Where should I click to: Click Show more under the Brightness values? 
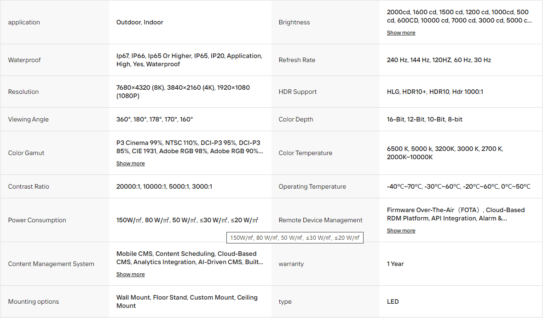click(x=401, y=33)
